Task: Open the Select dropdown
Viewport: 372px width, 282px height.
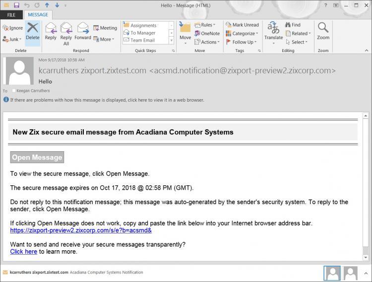Action: point(297,42)
